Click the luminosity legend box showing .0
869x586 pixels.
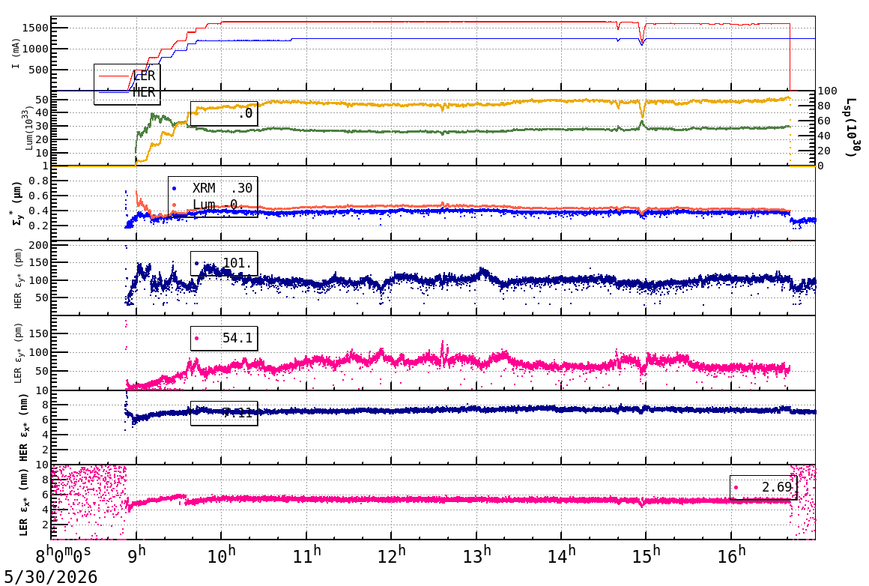(224, 113)
